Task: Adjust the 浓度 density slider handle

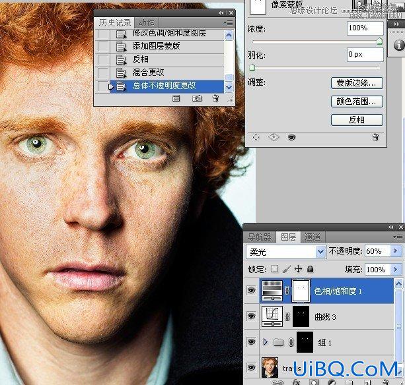Action: click(x=379, y=42)
